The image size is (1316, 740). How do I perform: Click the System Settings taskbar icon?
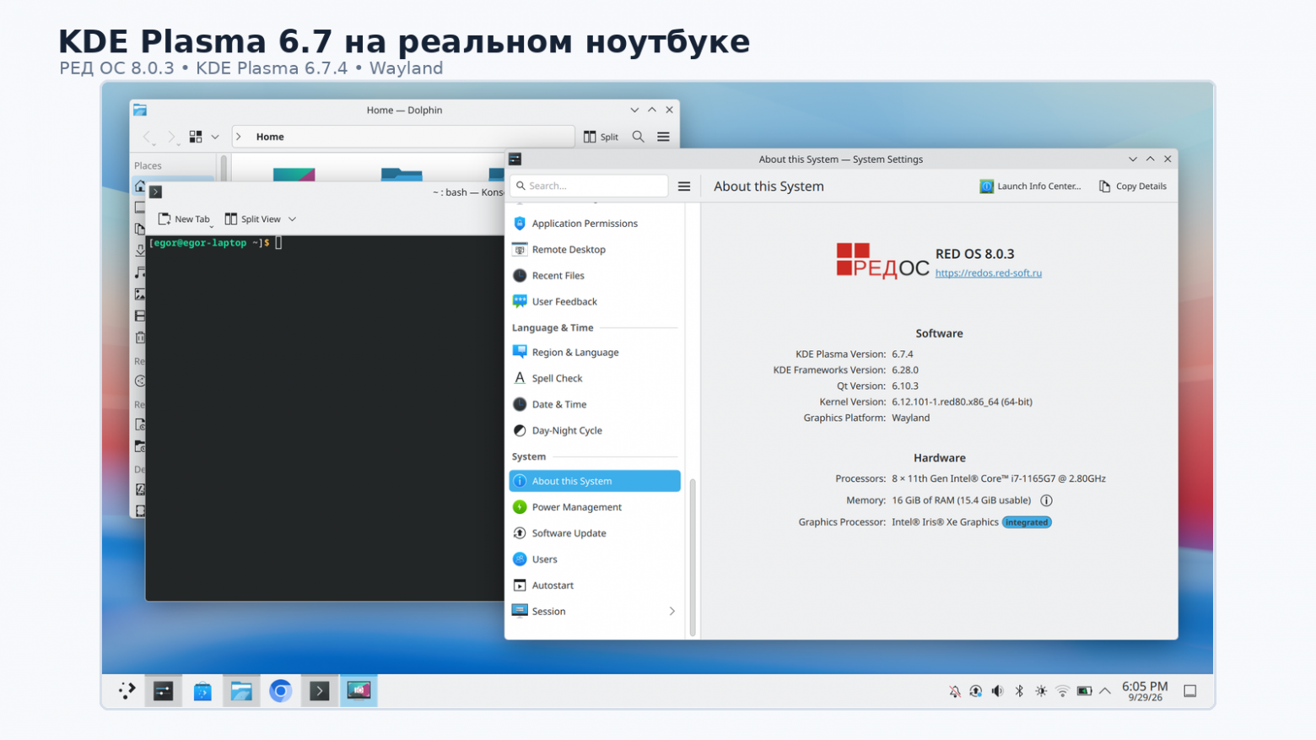[x=164, y=691]
